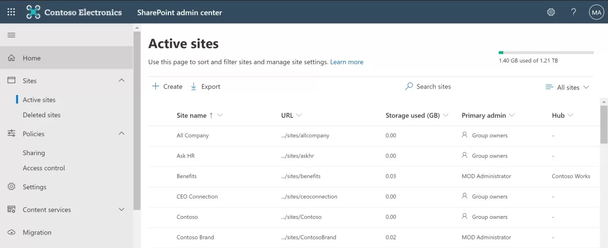Open the MA account avatar
This screenshot has height=248, width=608.
[x=596, y=12]
